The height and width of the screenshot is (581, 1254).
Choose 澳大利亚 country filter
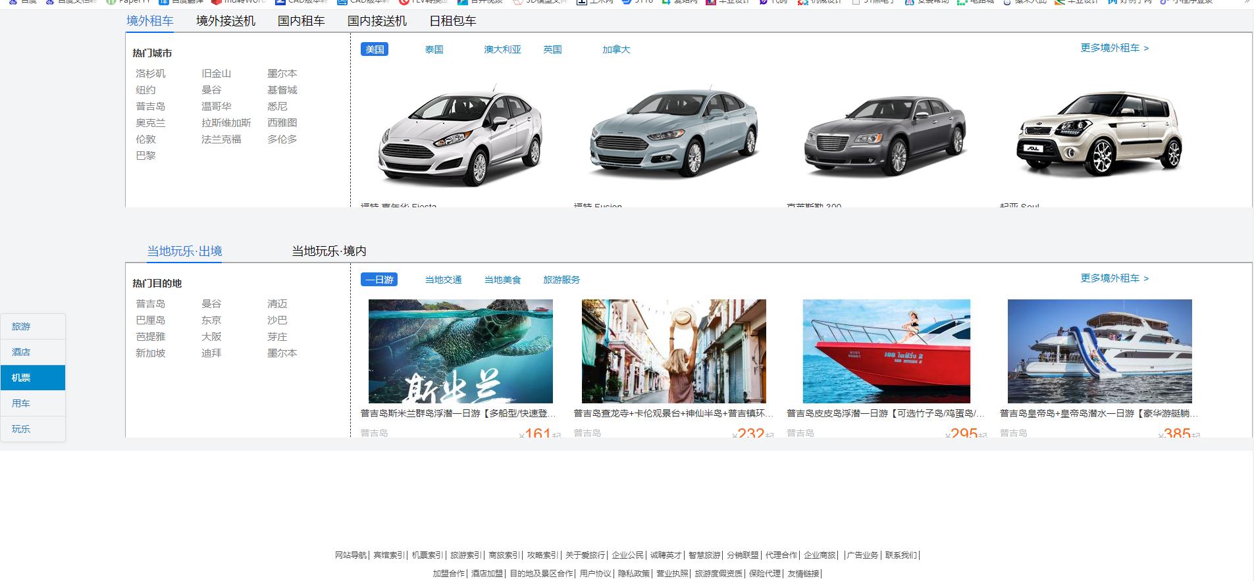click(x=503, y=49)
